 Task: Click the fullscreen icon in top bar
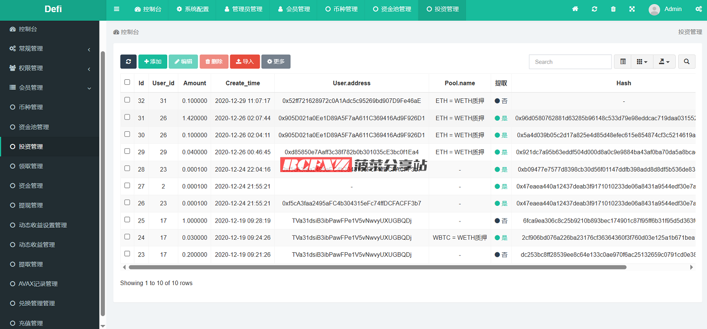click(x=632, y=9)
